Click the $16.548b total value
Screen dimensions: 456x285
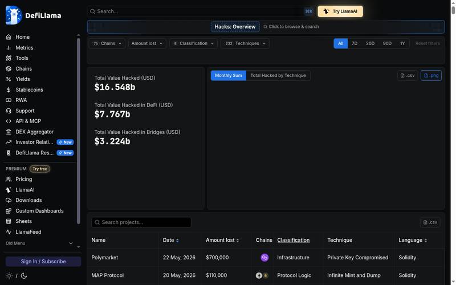(x=115, y=87)
